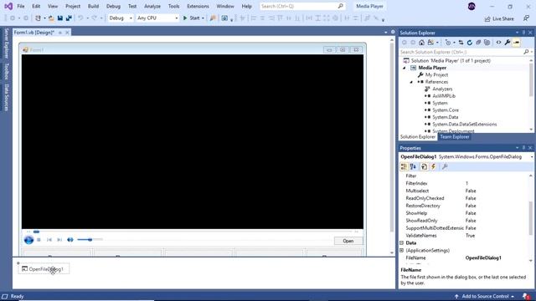This screenshot has height=301, width=536.
Task: Click the Undo arrow icon
Action: click(80, 18)
